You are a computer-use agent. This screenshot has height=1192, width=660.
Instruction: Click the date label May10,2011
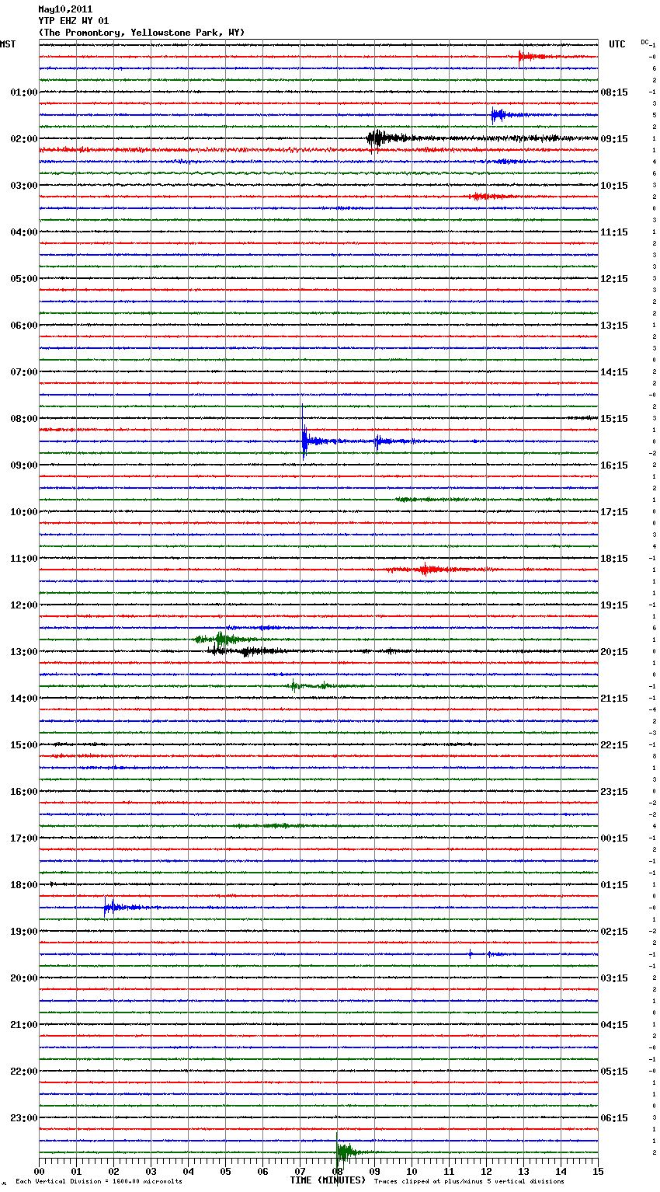coord(65,9)
